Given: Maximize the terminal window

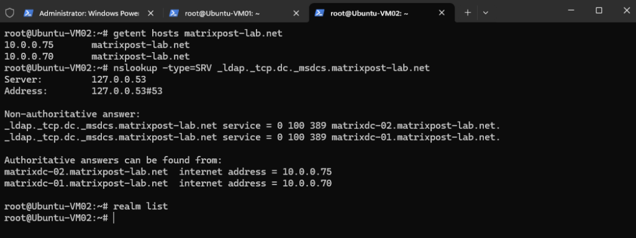Looking at the screenshot, I should coord(599,11).
